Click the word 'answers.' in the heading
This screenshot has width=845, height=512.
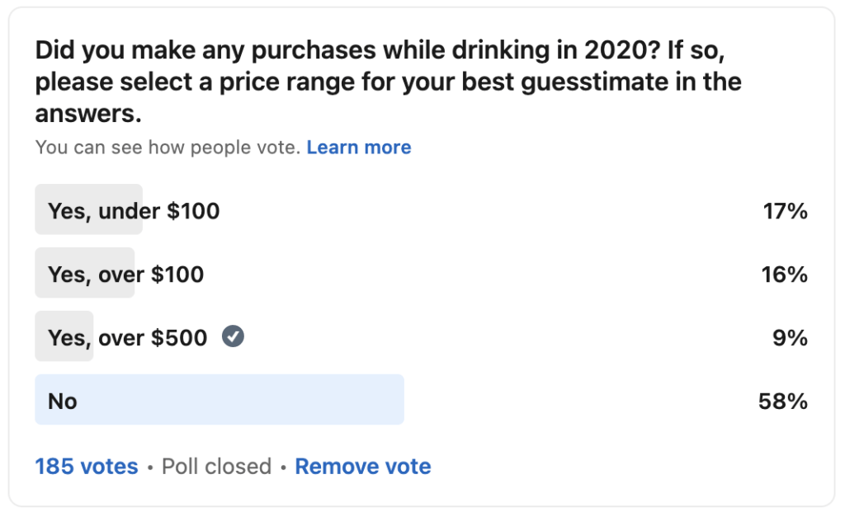[88, 114]
